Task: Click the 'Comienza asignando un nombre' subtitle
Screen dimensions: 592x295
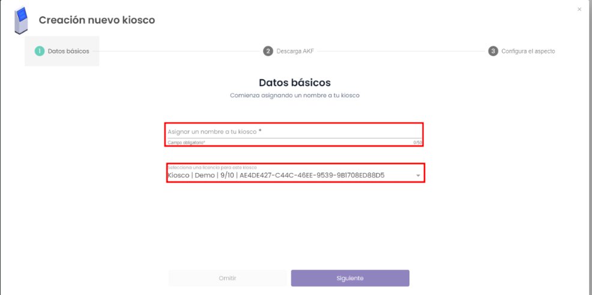Action: point(294,96)
